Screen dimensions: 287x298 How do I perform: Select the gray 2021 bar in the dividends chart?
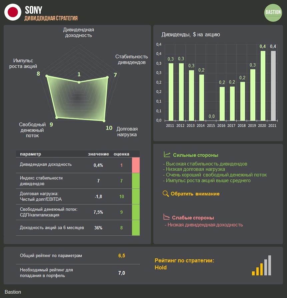[273, 86]
